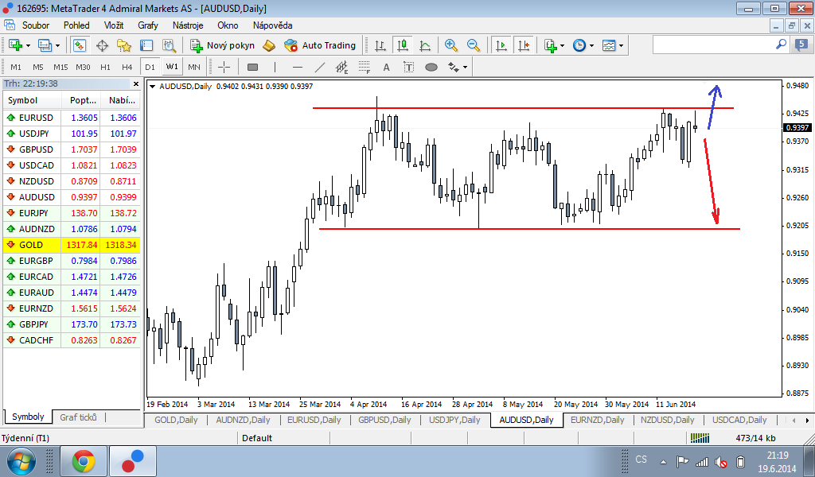
Task: Open Navigator panel with star folder icon
Action: coord(123,45)
